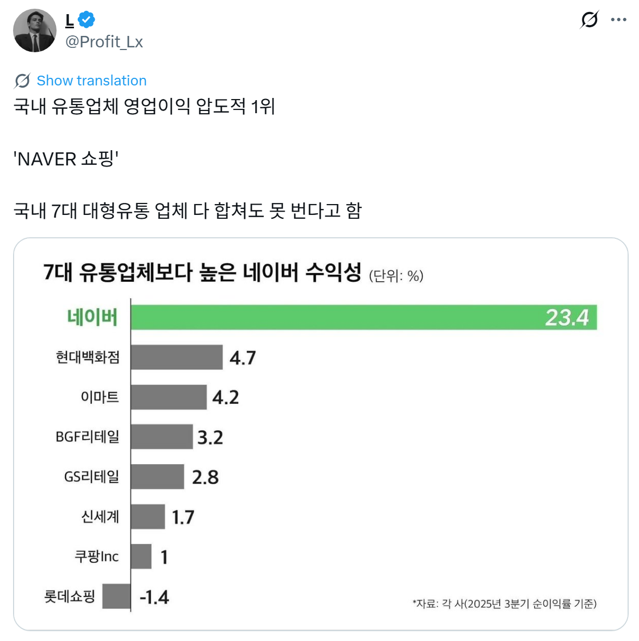
Task: Click the negative 롯데쇼핑 bar
Action: click(x=116, y=596)
